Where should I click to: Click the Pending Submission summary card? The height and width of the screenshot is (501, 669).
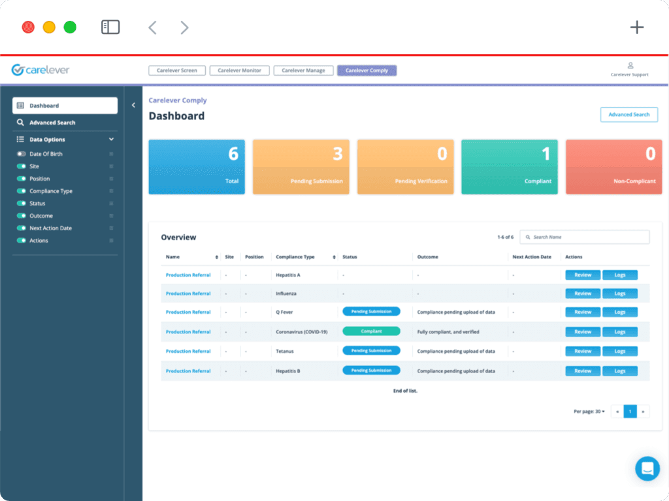click(301, 167)
